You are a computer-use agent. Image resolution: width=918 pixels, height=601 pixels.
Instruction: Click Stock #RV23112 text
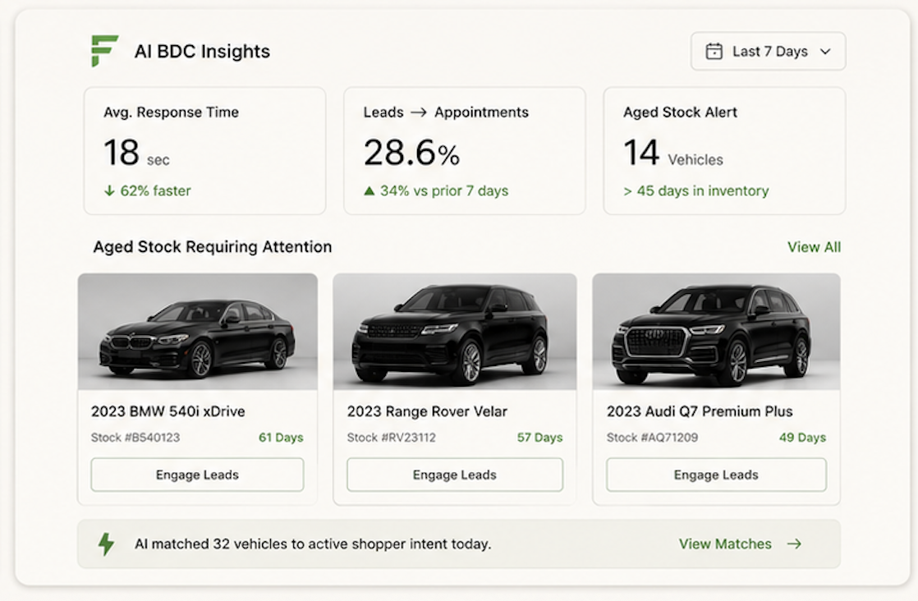(392, 438)
